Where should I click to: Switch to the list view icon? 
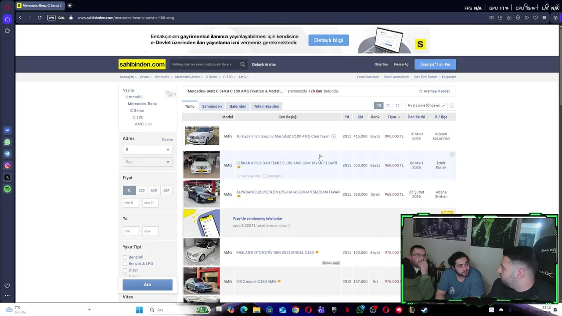pyautogui.click(x=388, y=105)
